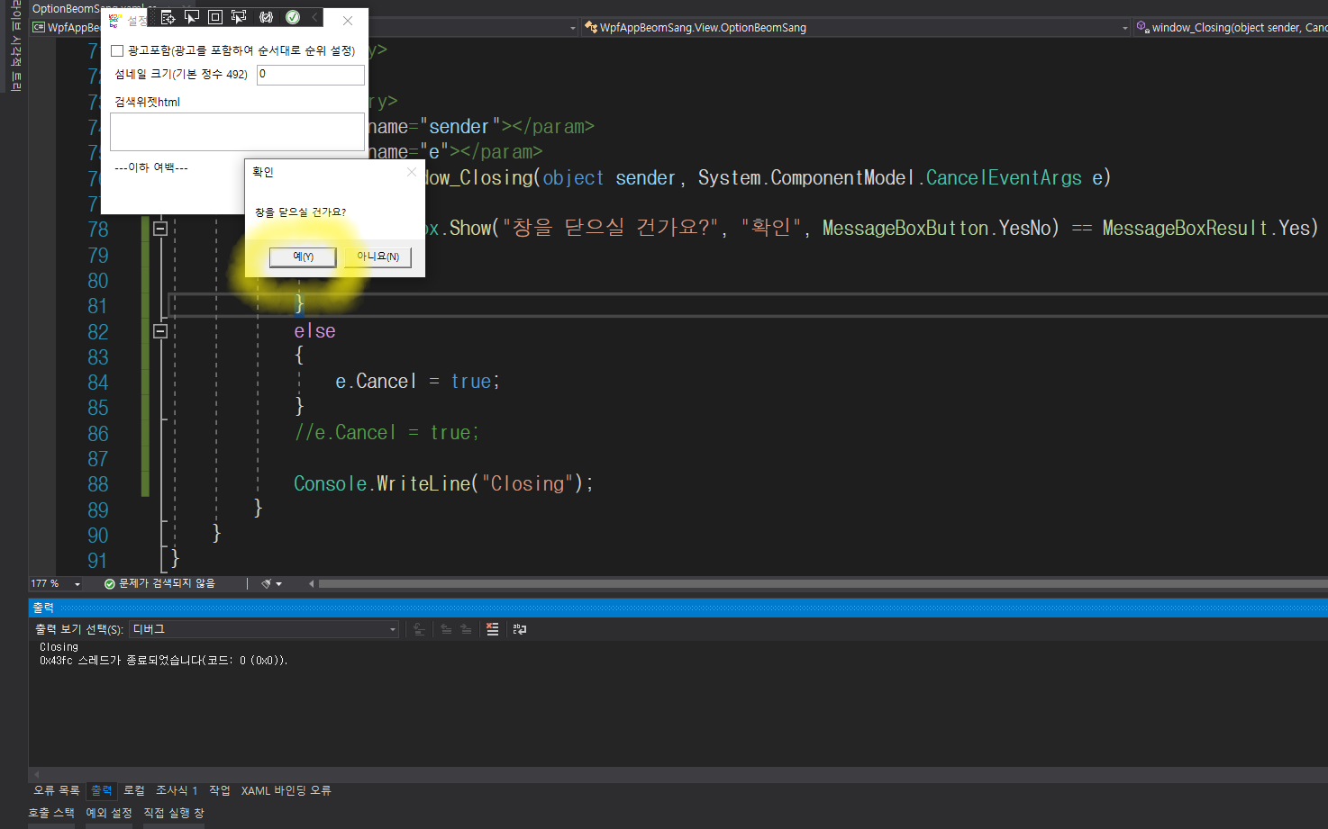Image resolution: width=1328 pixels, height=829 pixels.
Task: Click line number 88 in the gutter
Action: click(97, 484)
